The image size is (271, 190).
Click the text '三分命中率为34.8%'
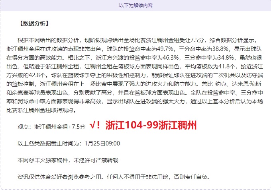click(x=209, y=58)
